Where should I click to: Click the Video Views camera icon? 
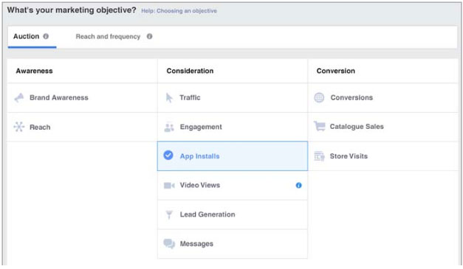pos(169,185)
